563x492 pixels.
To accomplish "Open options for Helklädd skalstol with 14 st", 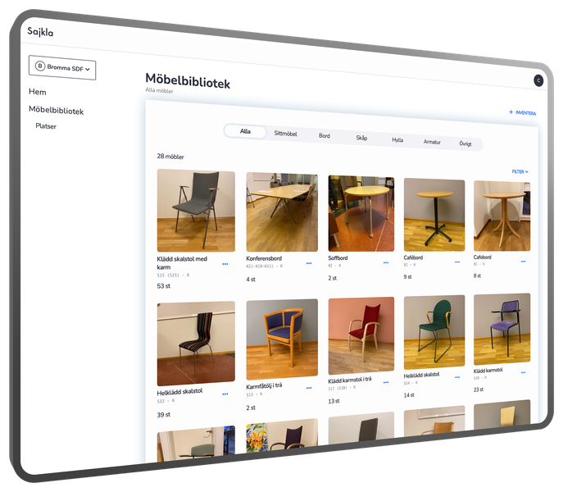I will click(457, 377).
